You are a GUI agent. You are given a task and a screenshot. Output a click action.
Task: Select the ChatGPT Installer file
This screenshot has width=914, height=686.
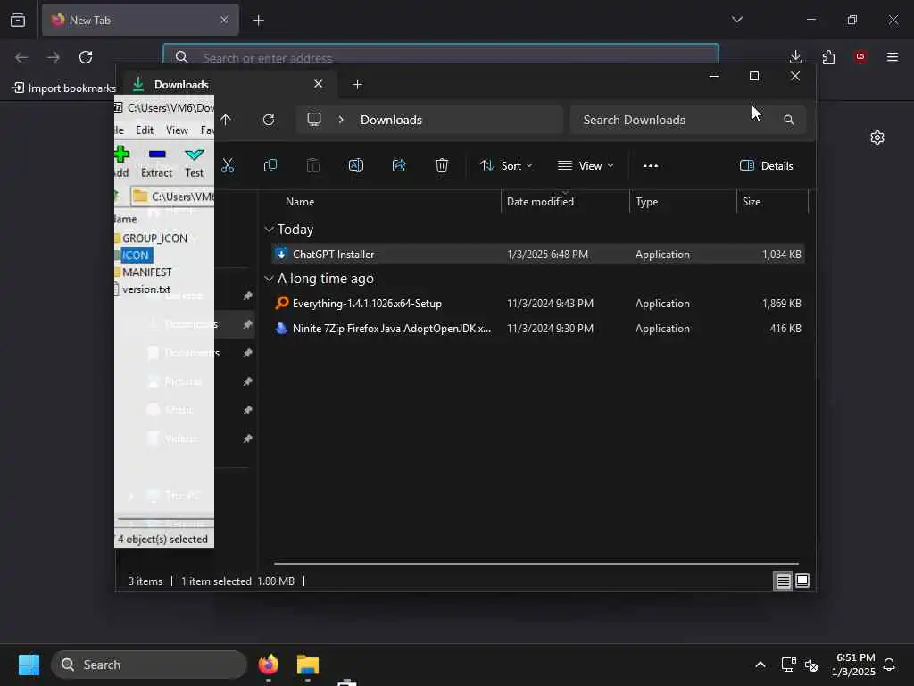coord(537,255)
